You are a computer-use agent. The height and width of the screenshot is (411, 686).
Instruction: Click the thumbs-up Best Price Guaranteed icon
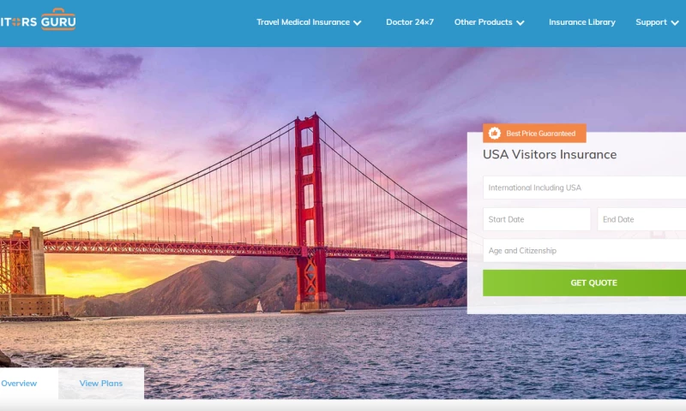pyautogui.click(x=495, y=134)
